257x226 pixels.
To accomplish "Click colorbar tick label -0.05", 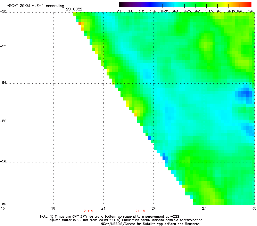I will coord(230,11).
